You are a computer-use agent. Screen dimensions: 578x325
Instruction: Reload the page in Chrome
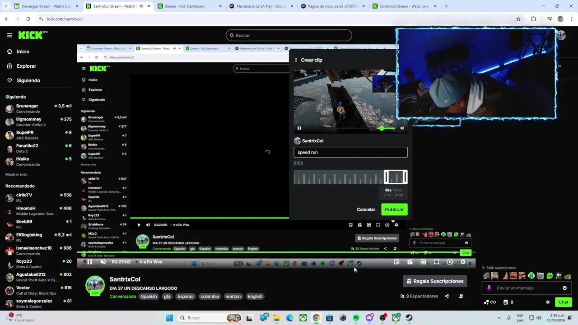coord(28,19)
